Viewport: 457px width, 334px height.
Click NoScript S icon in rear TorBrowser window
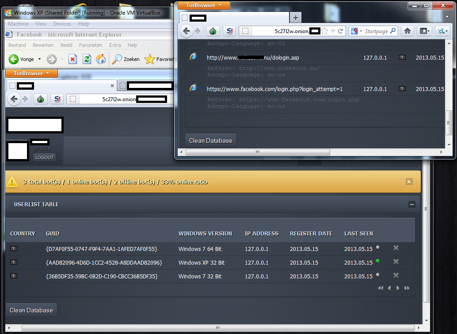point(57,99)
